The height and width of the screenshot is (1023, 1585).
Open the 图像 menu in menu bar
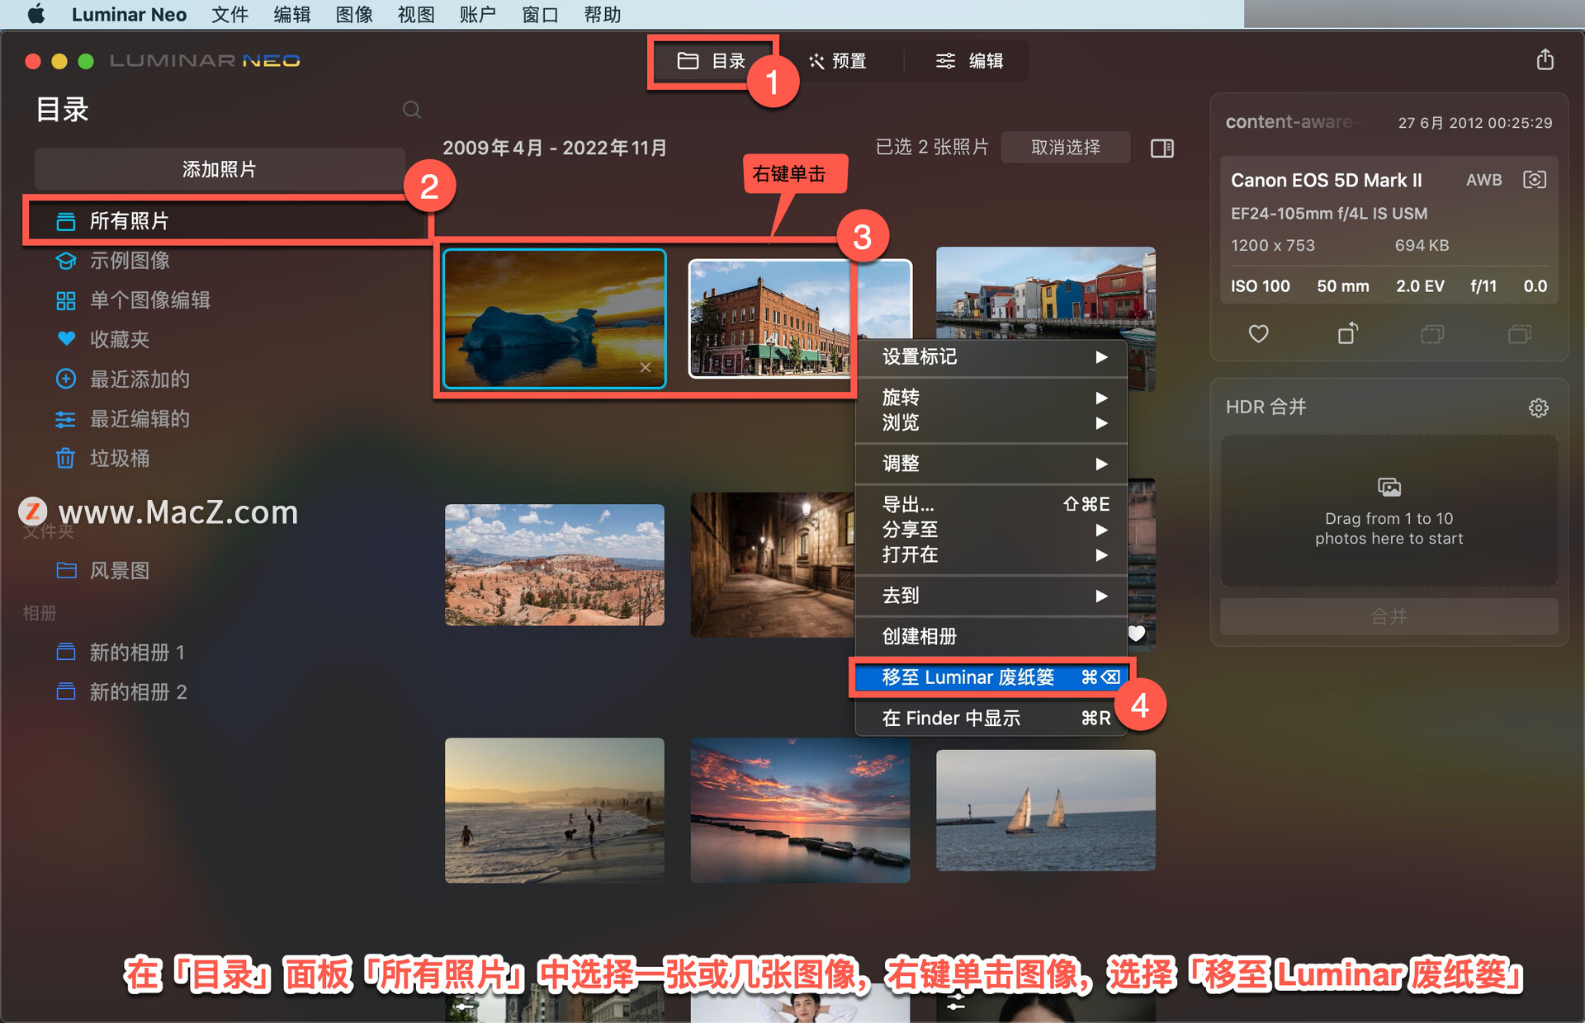pyautogui.click(x=354, y=14)
